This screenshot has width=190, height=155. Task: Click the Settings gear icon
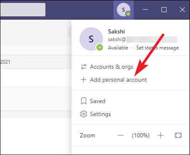click(84, 114)
